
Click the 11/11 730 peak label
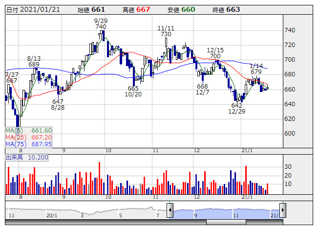click(x=166, y=31)
